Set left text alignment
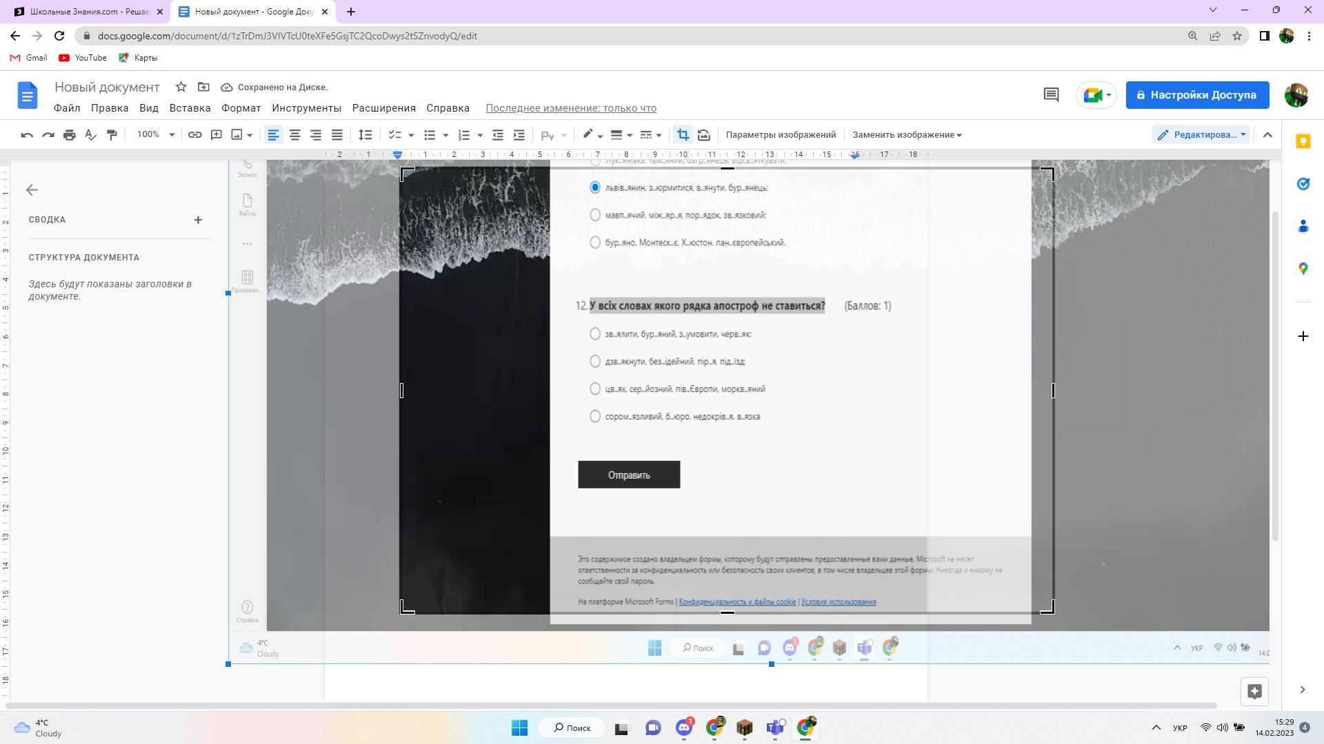Viewport: 1324px width, 744px height. (x=274, y=135)
